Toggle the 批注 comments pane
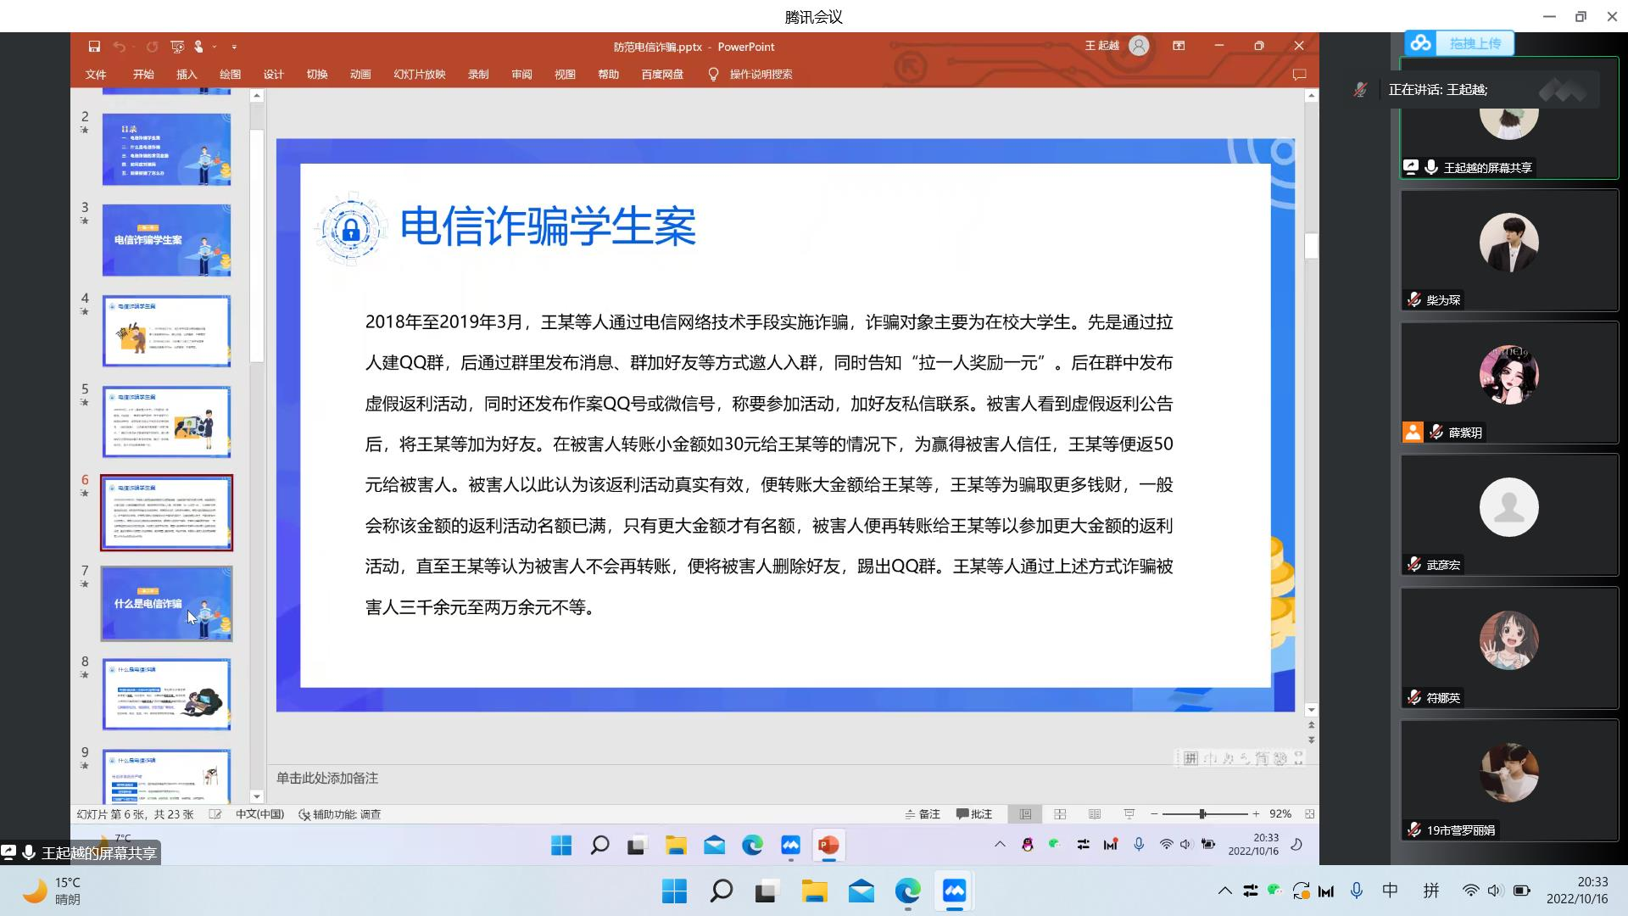This screenshot has width=1628, height=916. (x=974, y=814)
